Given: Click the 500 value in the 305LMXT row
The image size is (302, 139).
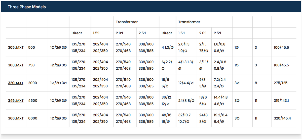Looking at the screenshot, I should [x=32, y=48].
